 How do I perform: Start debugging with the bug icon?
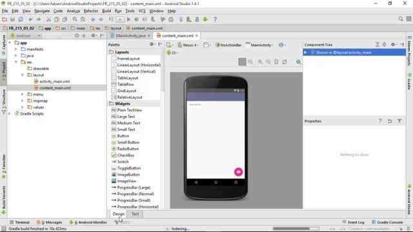click(x=136, y=19)
